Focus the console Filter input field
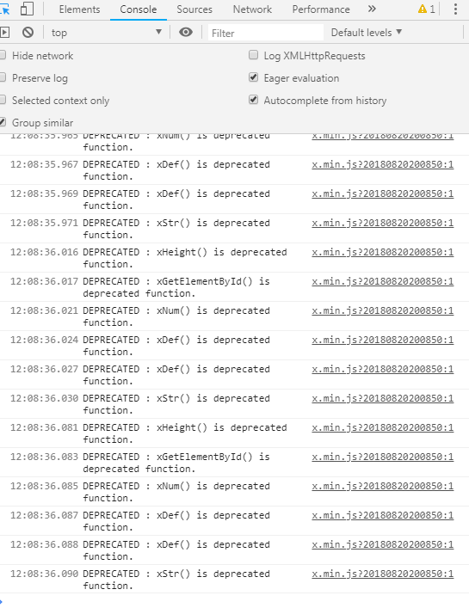The height and width of the screenshot is (614, 469). click(265, 33)
